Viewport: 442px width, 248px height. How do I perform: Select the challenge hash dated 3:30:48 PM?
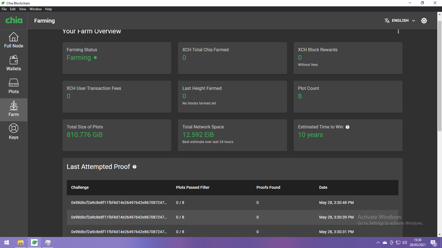pos(119,203)
